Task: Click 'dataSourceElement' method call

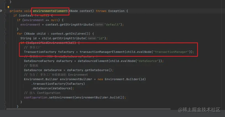Action: click(x=93, y=61)
